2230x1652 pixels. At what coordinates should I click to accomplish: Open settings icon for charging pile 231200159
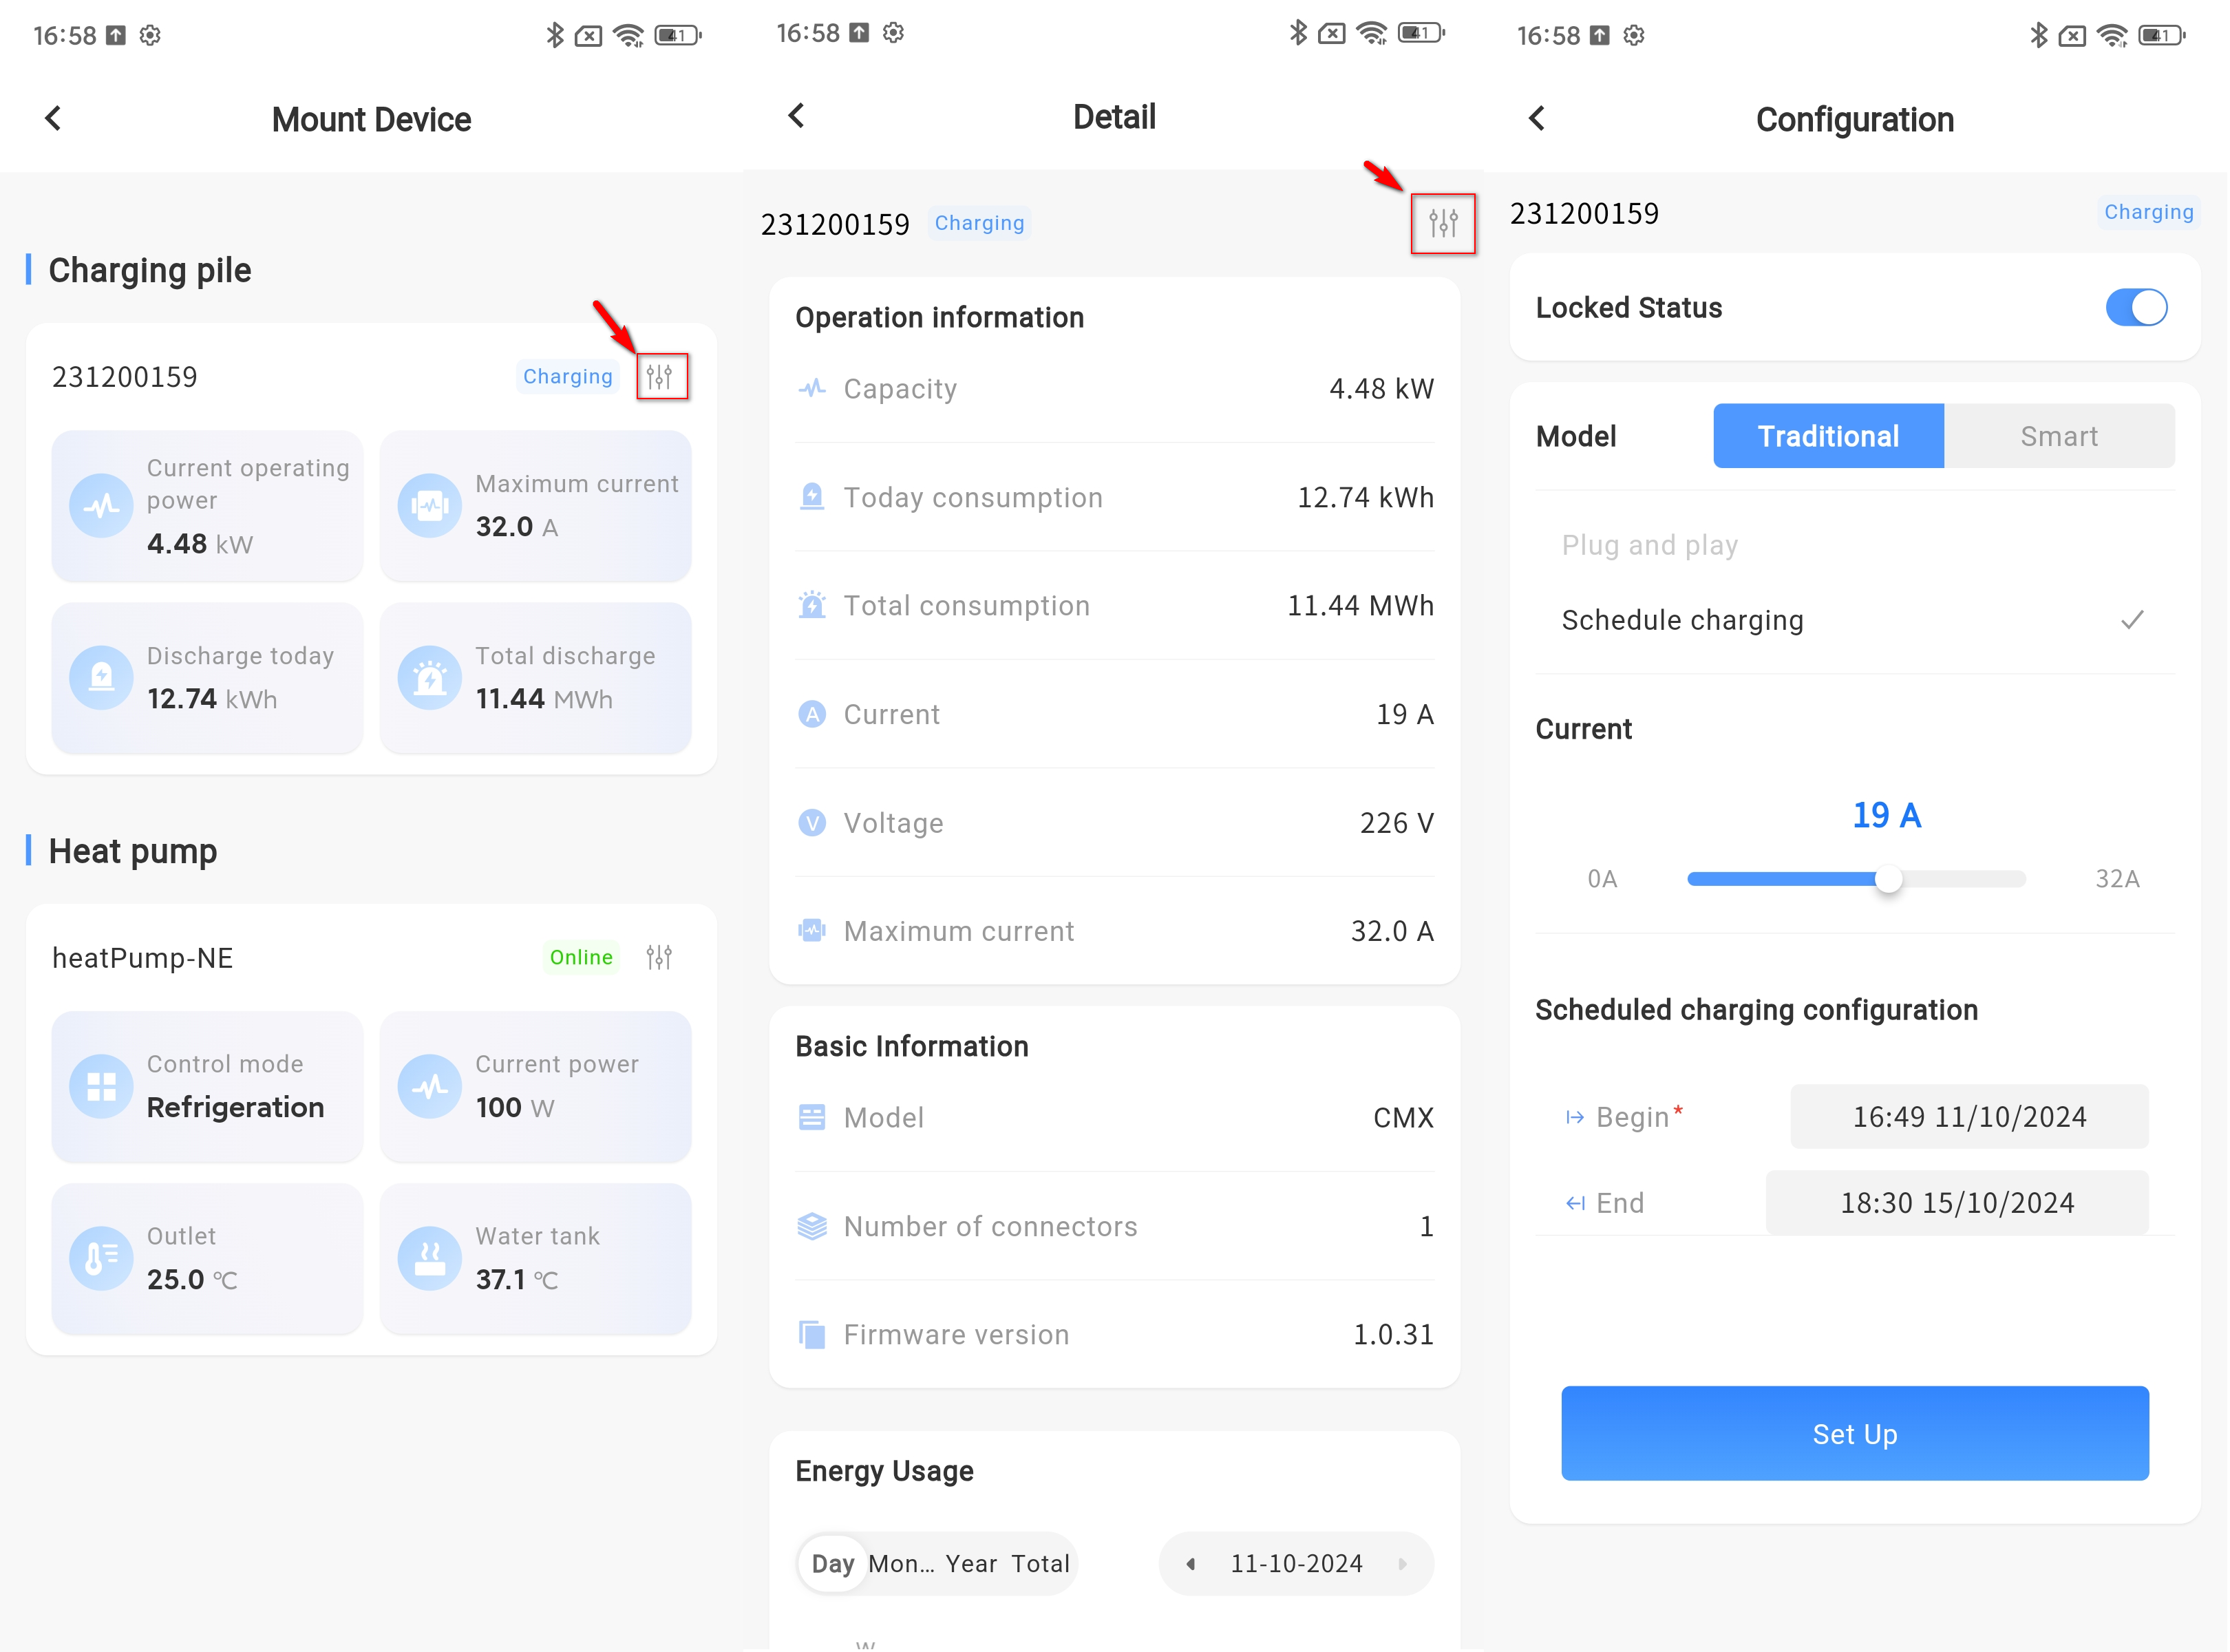pos(660,377)
